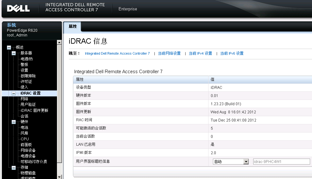Click the 当前会话数 value 0
The height and width of the screenshot is (179, 312).
click(x=212, y=137)
